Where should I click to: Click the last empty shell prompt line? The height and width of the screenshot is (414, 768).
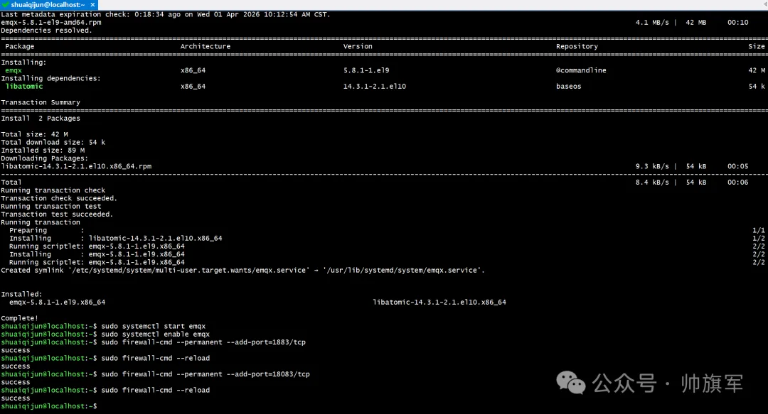(x=49, y=406)
